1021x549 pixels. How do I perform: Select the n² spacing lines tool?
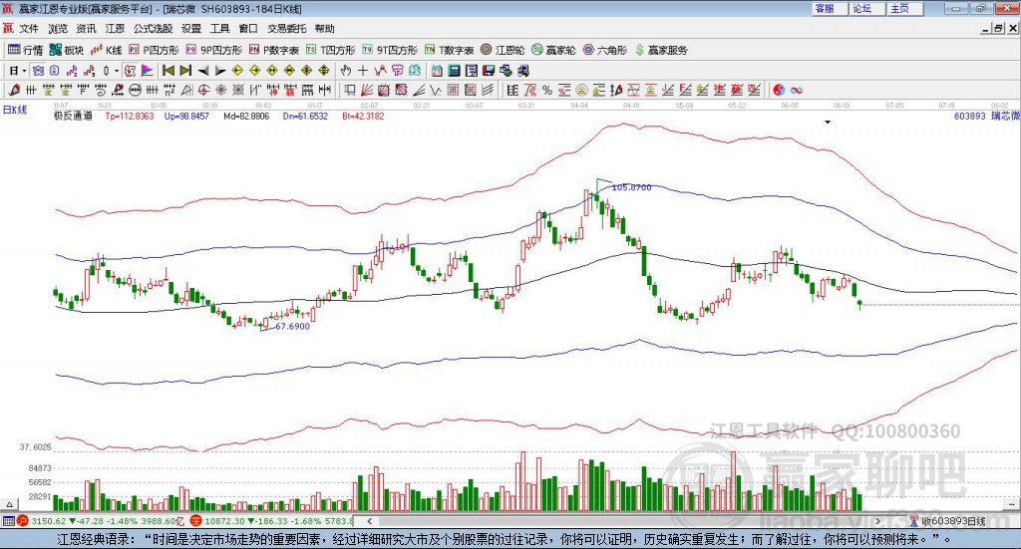pyautogui.click(x=170, y=90)
